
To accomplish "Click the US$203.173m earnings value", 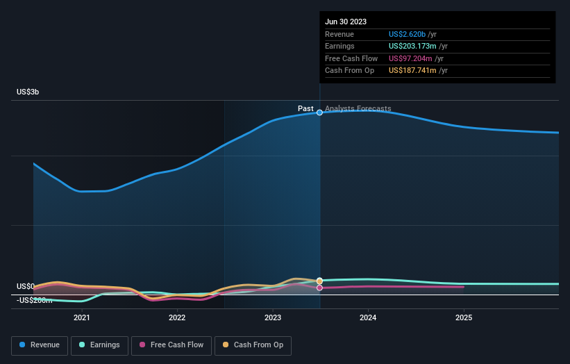I will (x=412, y=46).
